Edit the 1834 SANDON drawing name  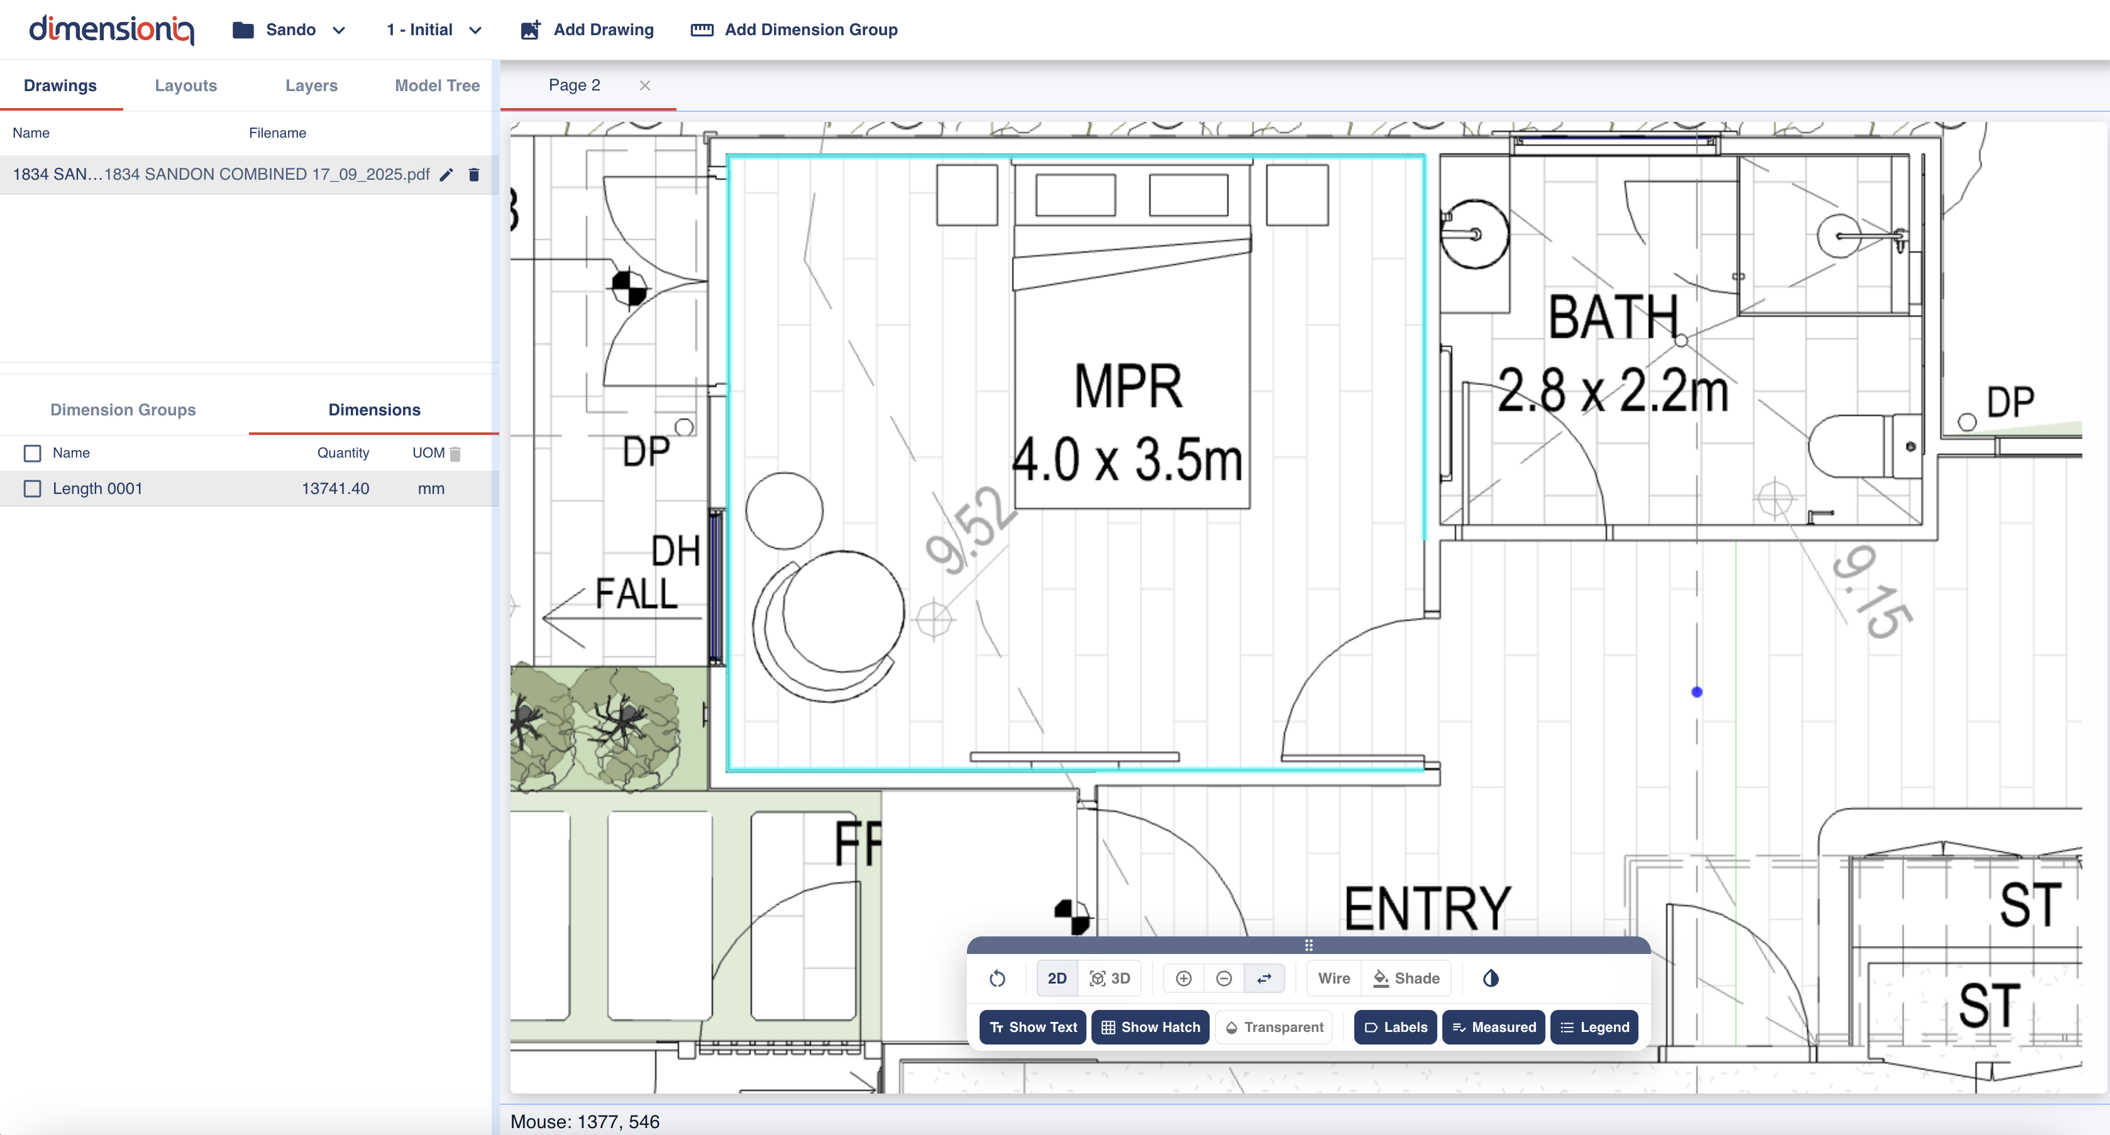(446, 175)
